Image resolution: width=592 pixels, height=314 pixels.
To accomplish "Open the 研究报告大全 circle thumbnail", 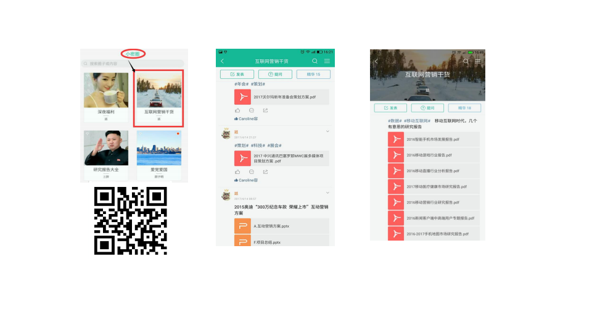I will click(x=106, y=148).
